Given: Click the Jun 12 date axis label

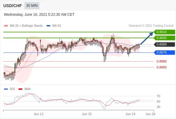Looking at the screenshot, I should coord(38,114).
